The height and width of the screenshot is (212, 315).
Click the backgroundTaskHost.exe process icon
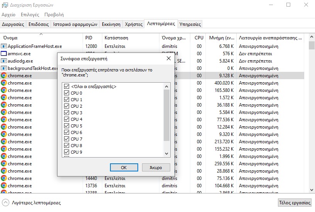[4, 68]
